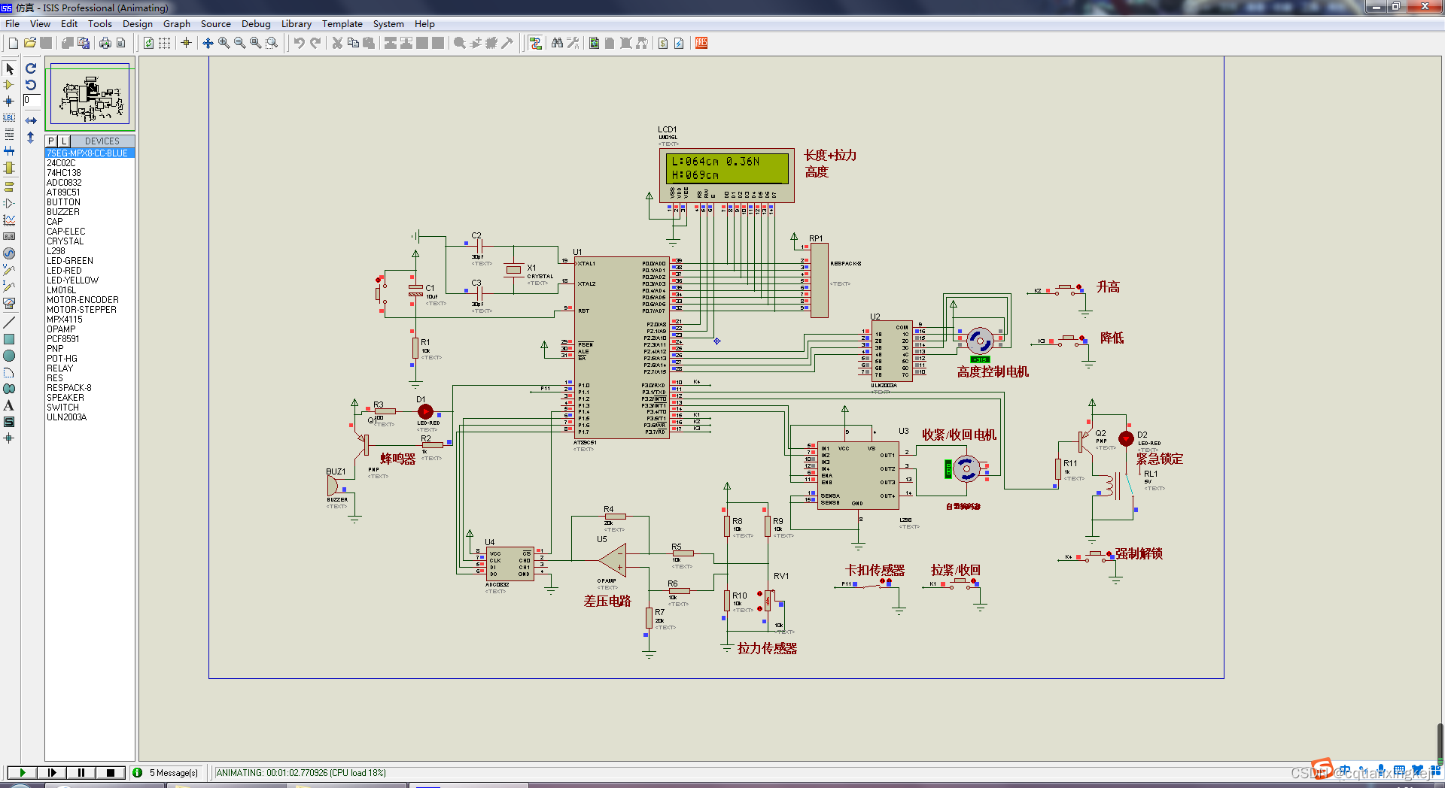
Task: Mirror the part horizontally
Action: point(31,120)
